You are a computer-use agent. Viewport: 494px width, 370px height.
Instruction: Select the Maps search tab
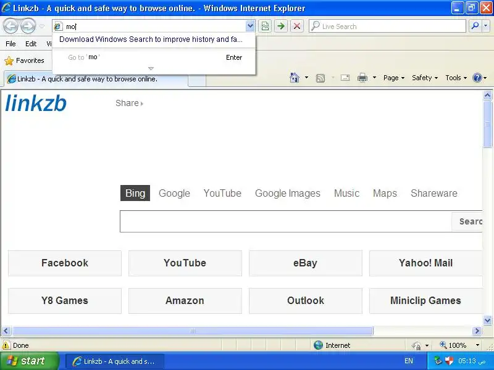(385, 193)
